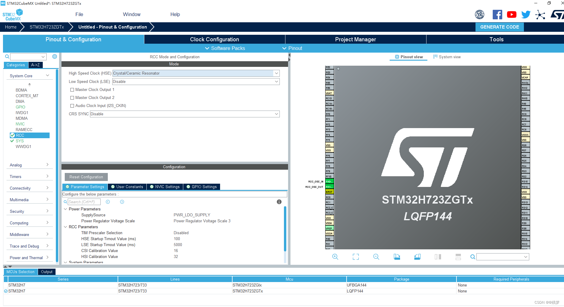Open the YouTube icon link

point(512,15)
